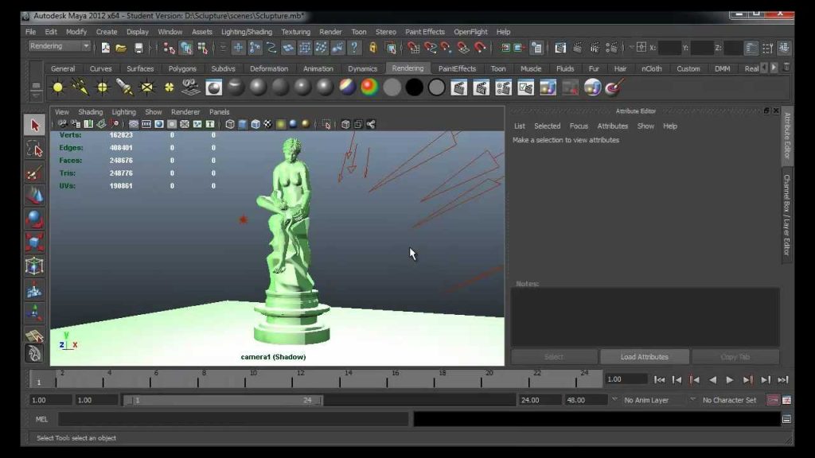Switch to the Polygons shelf tab
Image resolution: width=815 pixels, height=458 pixels.
182,68
